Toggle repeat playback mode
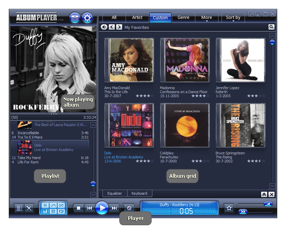The image size is (286, 227). coord(61,211)
